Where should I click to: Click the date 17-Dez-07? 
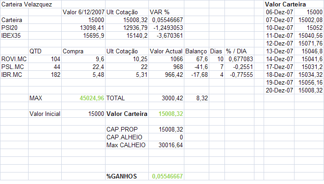pyautogui.click(x=279, y=67)
